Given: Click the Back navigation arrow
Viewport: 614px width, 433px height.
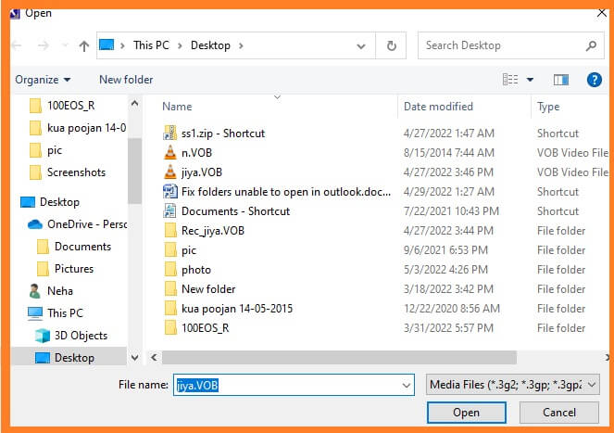Looking at the screenshot, I should point(21,45).
